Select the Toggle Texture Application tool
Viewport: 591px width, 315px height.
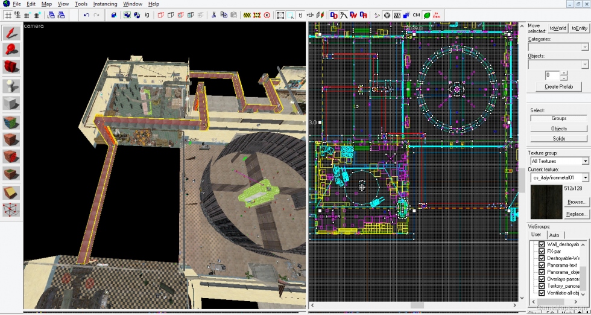tap(11, 122)
